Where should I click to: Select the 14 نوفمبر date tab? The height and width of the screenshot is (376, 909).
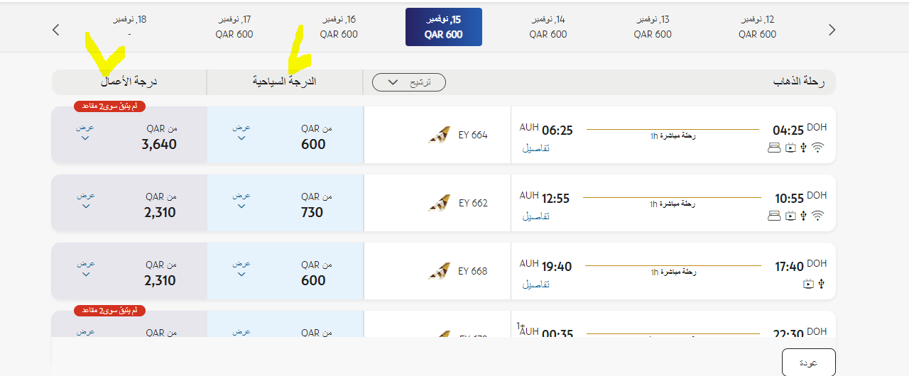coord(548,27)
